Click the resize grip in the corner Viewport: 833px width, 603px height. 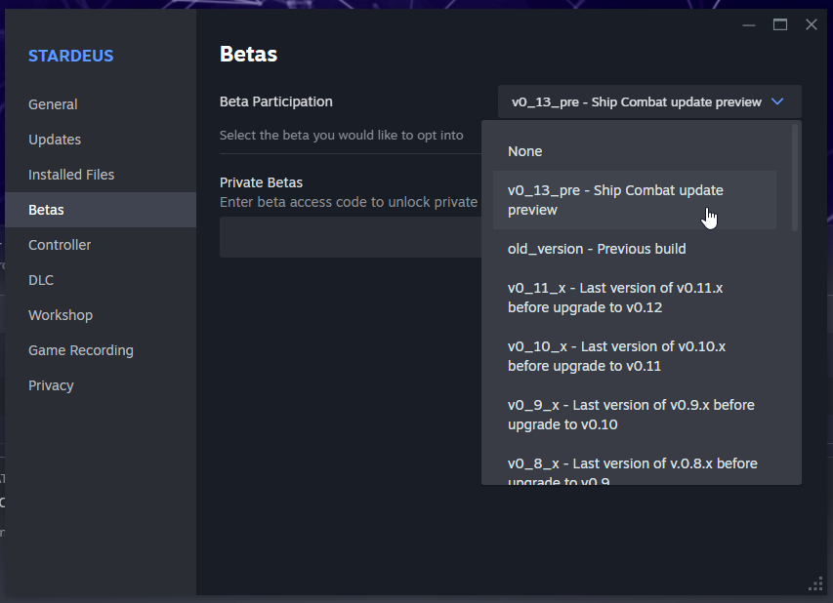click(x=815, y=583)
